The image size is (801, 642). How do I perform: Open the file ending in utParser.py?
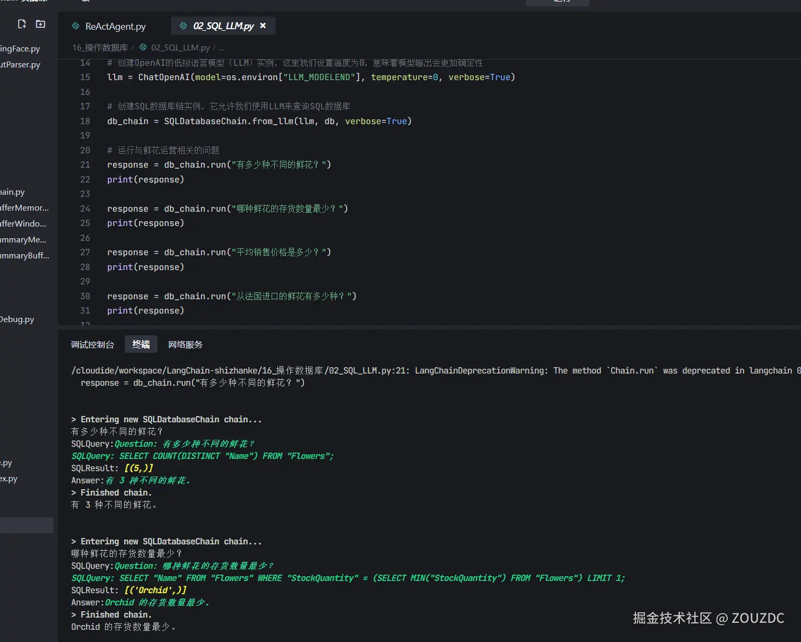20,65
